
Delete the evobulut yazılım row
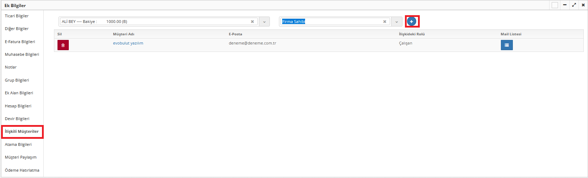click(63, 45)
